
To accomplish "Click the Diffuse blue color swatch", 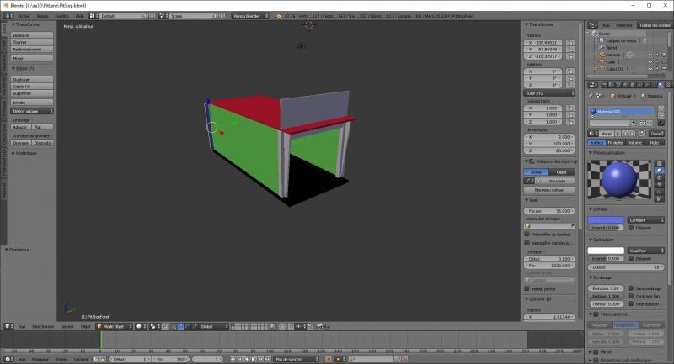I will pyautogui.click(x=606, y=219).
